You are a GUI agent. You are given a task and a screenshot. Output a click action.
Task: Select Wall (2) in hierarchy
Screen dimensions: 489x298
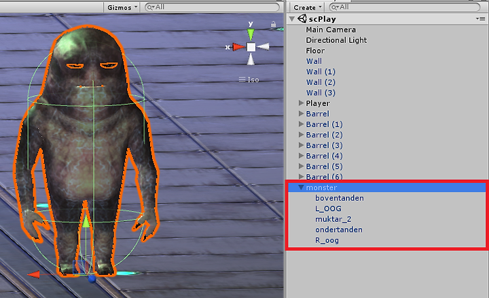click(x=321, y=82)
